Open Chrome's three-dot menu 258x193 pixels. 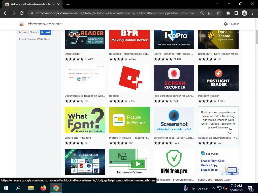click(252, 13)
